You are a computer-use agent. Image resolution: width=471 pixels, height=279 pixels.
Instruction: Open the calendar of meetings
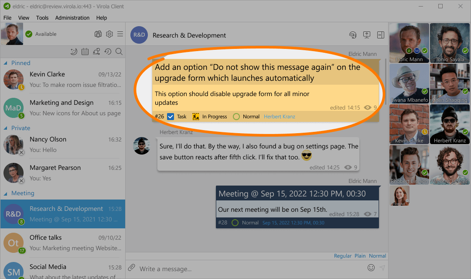point(85,52)
